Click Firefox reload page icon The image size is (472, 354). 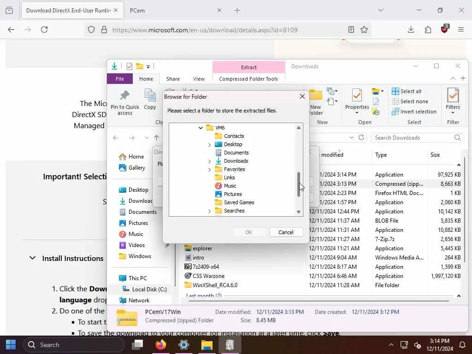click(44, 29)
